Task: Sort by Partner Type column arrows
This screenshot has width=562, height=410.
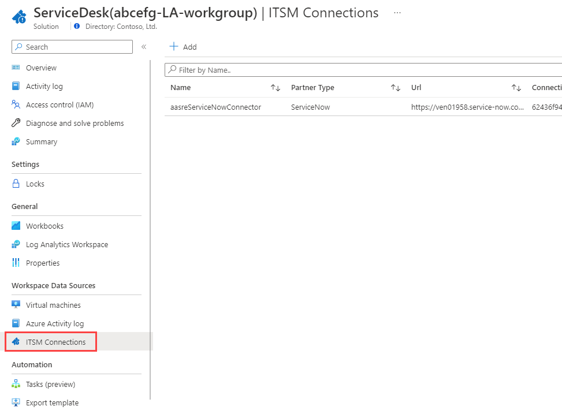Action: pyautogui.click(x=395, y=87)
